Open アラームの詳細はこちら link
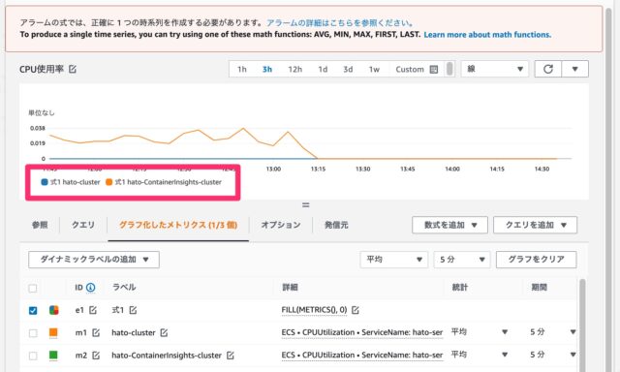Screen dimensions: 620x372 tap(340, 22)
